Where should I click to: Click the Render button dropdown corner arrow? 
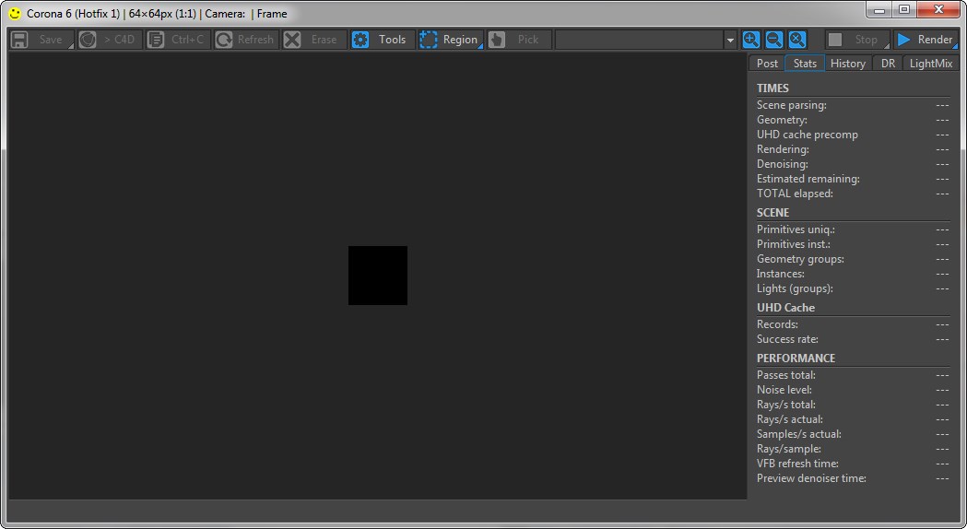pos(955,46)
